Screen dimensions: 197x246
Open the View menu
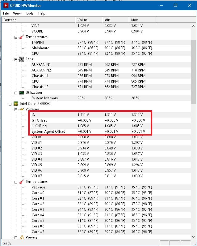[17, 13]
